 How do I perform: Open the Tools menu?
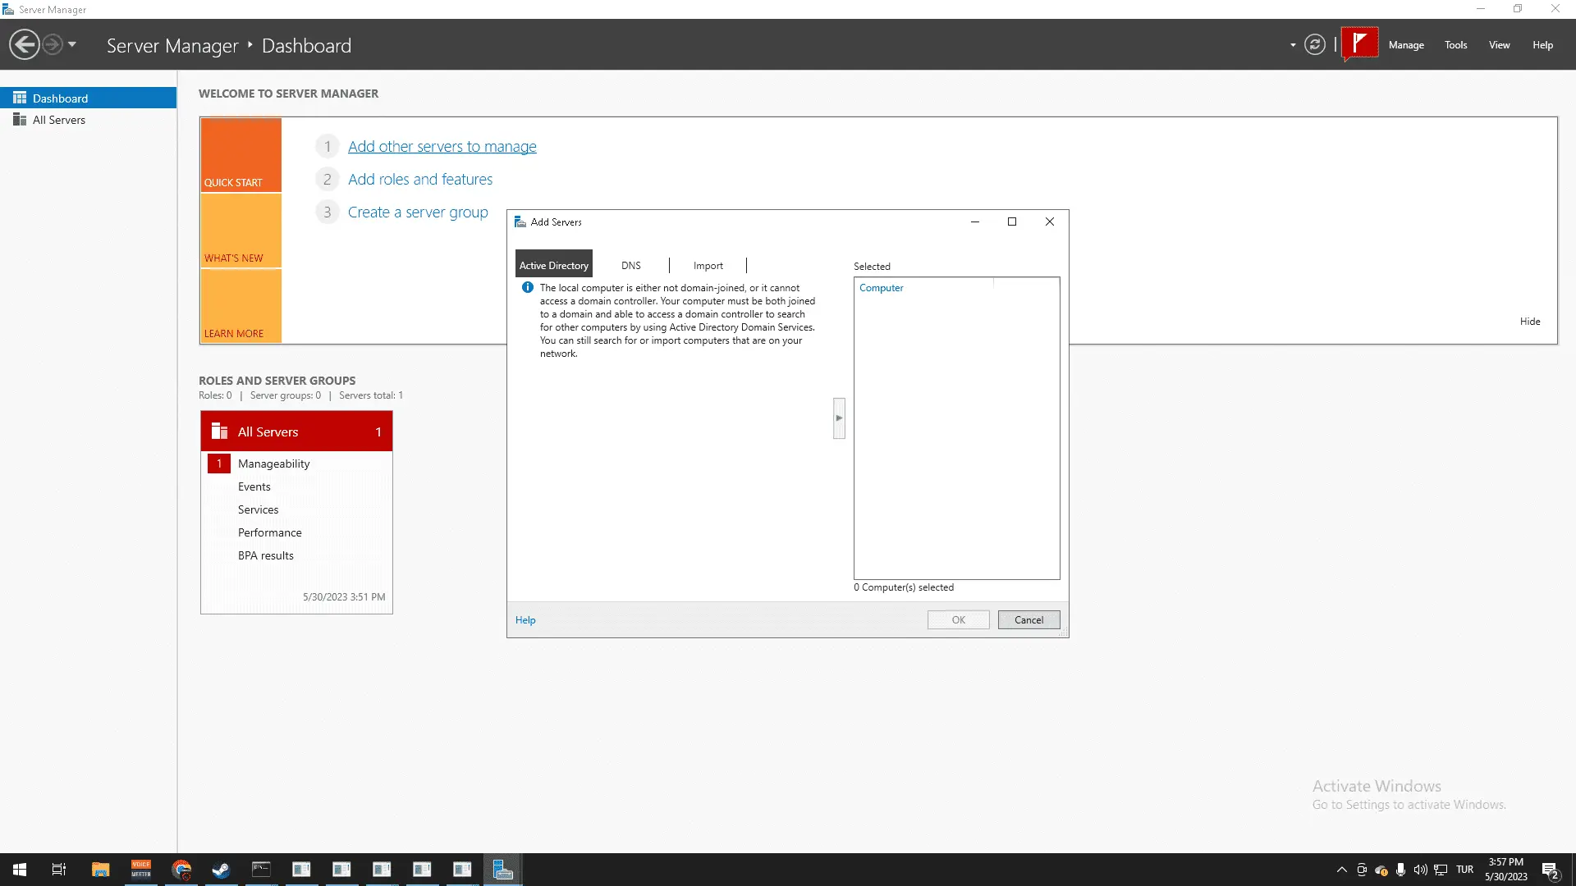pos(1456,45)
